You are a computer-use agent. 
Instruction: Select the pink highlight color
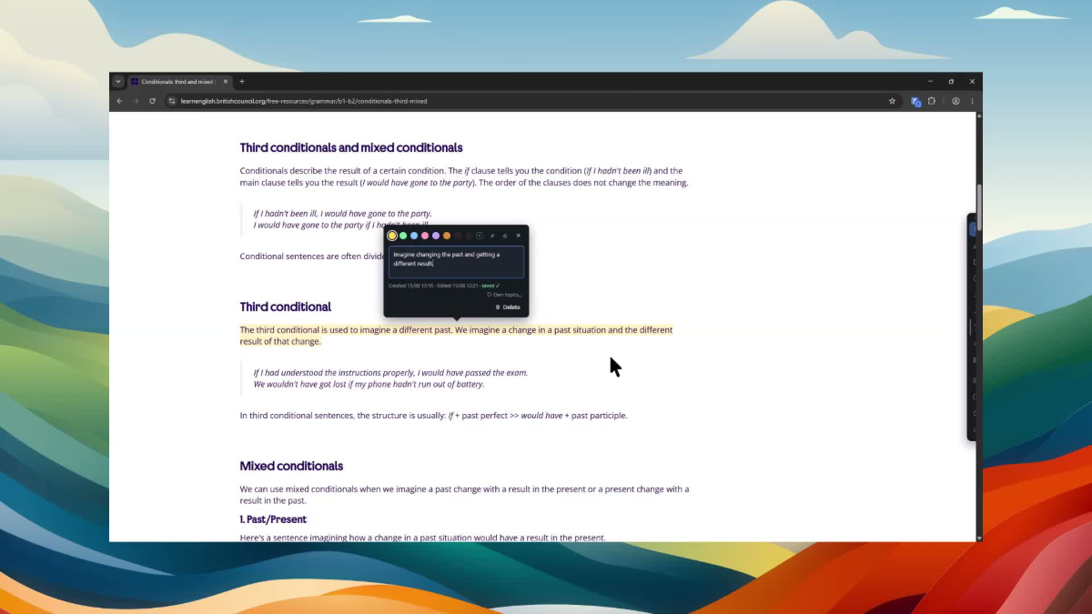point(425,236)
